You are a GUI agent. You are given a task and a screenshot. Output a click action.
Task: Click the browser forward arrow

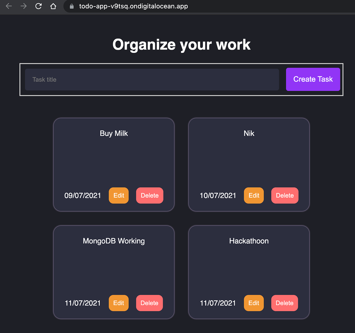click(x=24, y=6)
